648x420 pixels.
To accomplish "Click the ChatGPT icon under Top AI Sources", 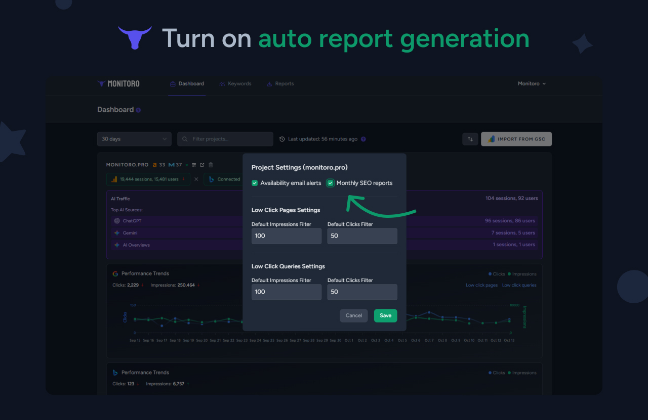I will tap(116, 221).
